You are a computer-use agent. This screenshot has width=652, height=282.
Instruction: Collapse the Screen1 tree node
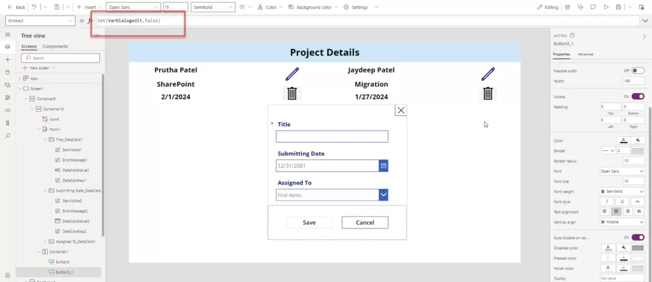(x=19, y=88)
